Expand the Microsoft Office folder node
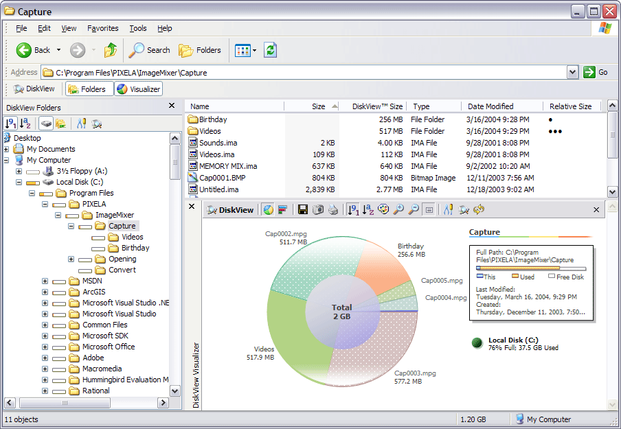The width and height of the screenshot is (621, 429). tap(45, 347)
